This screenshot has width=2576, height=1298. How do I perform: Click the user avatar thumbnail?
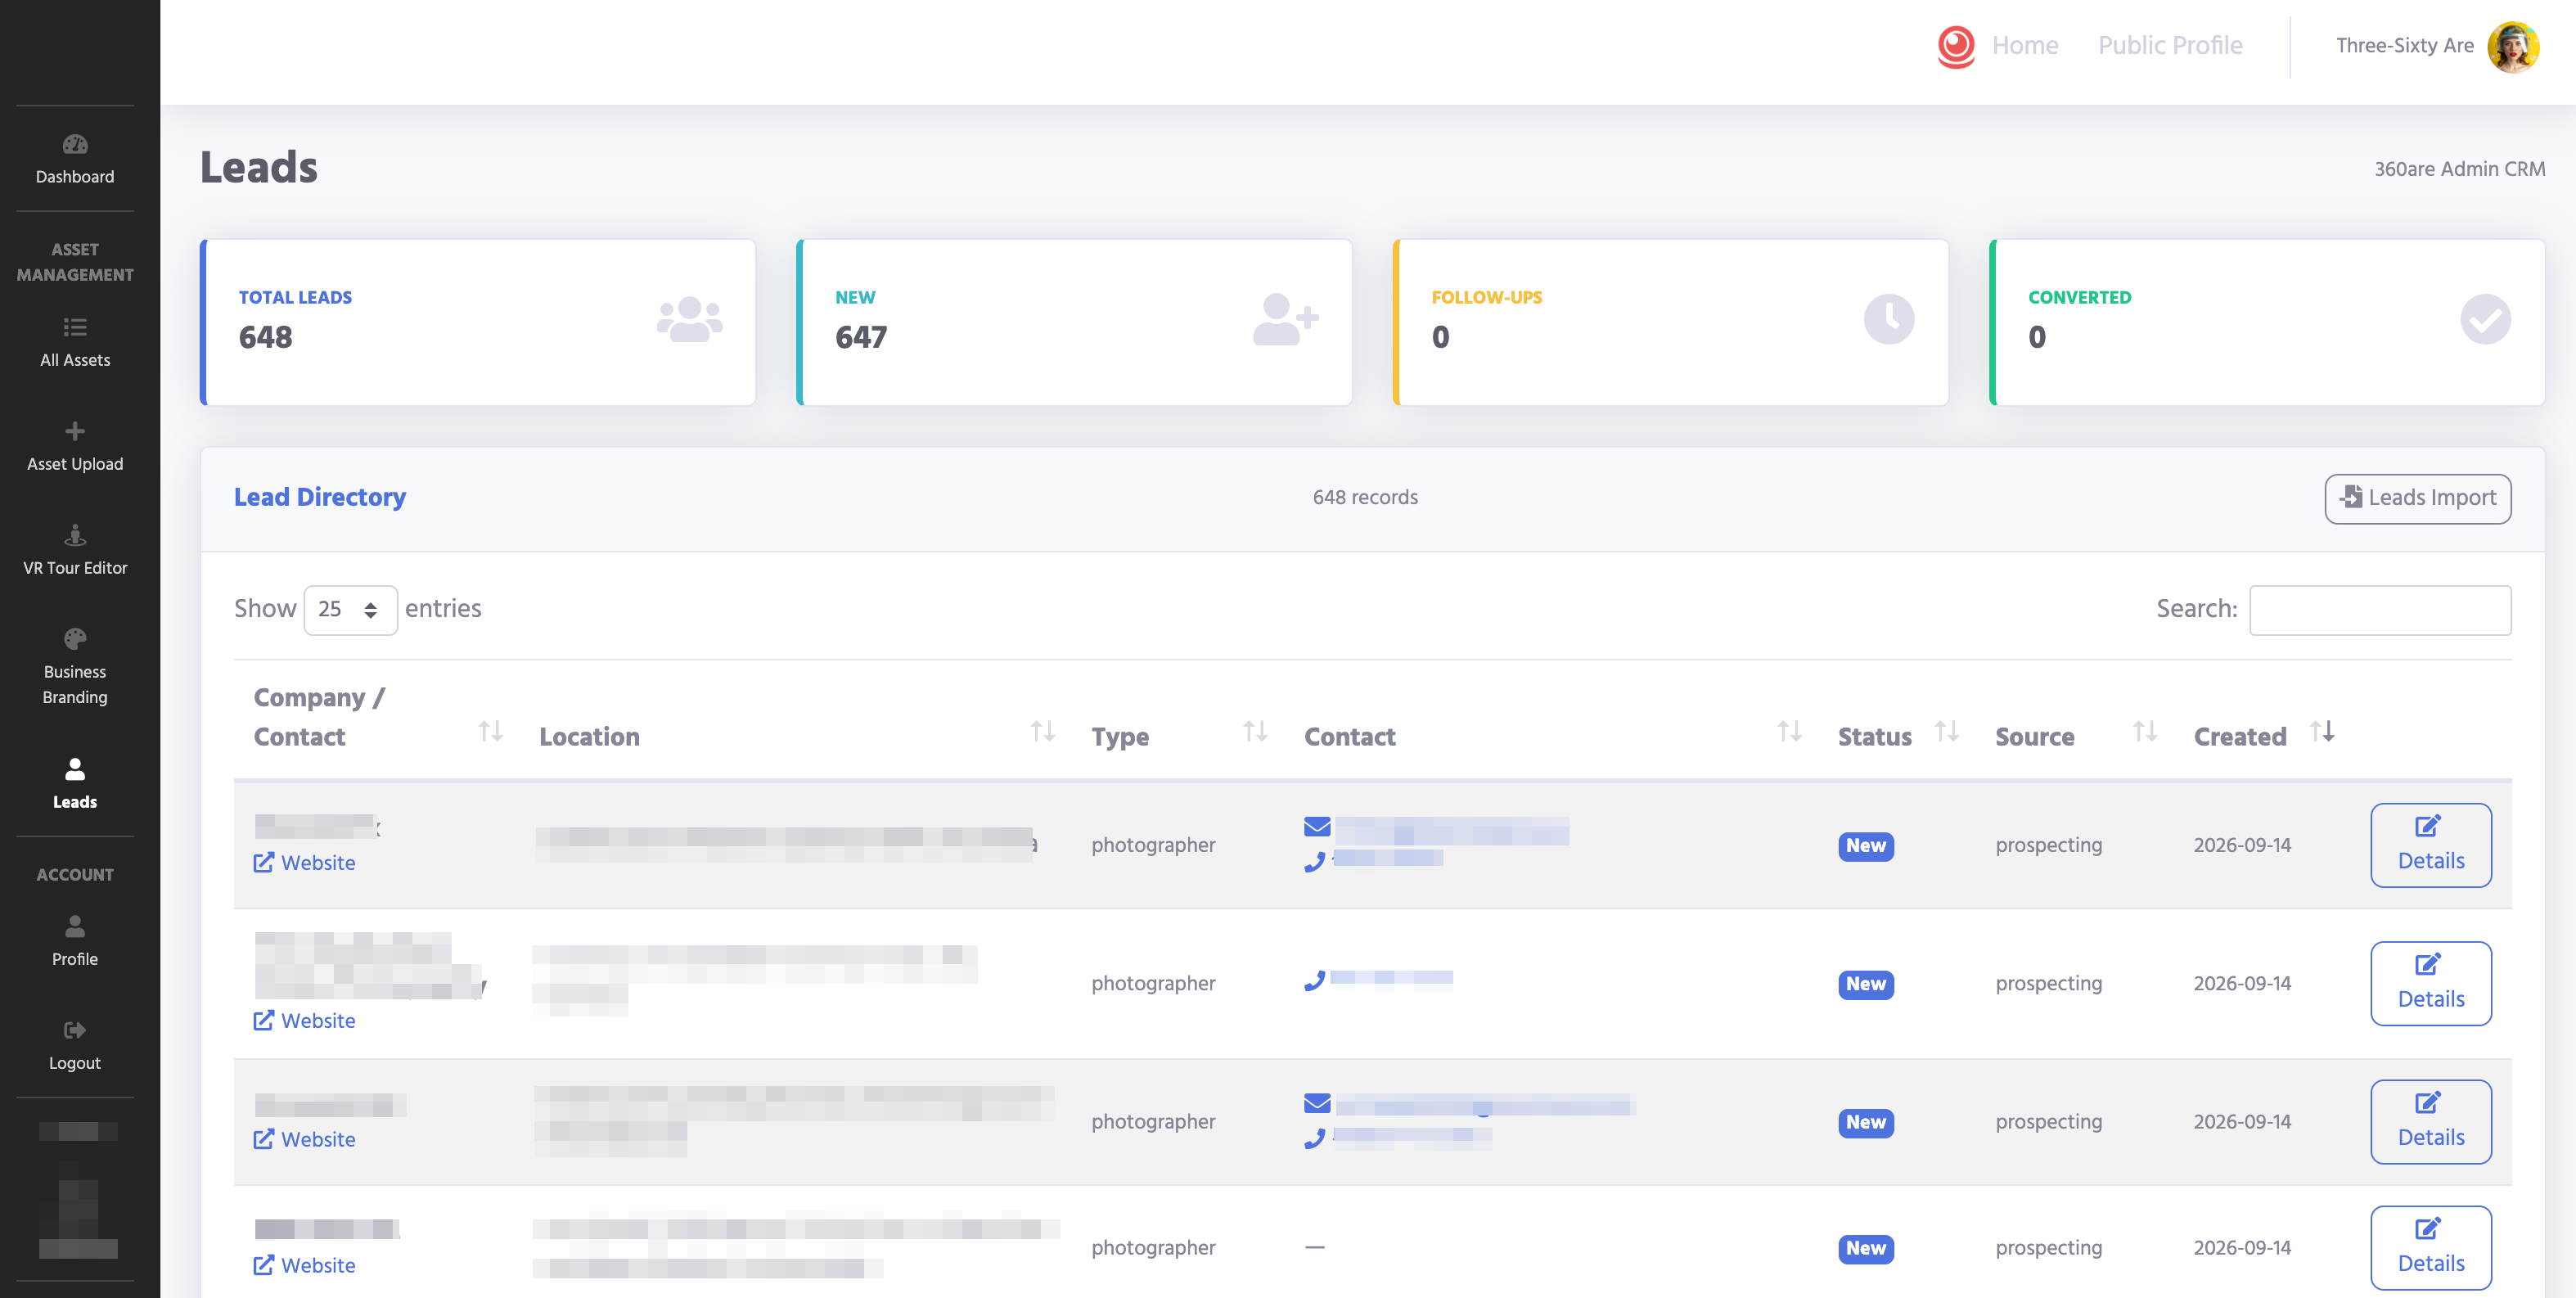2513,46
